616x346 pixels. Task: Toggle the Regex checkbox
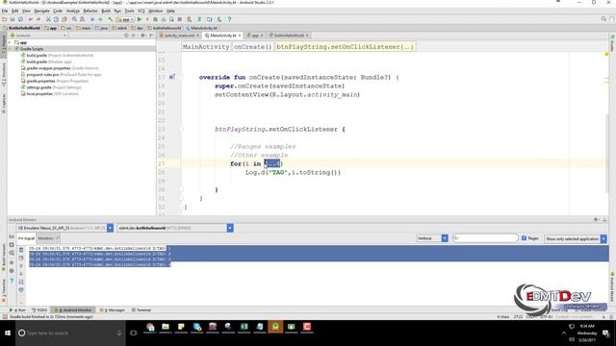(x=524, y=238)
